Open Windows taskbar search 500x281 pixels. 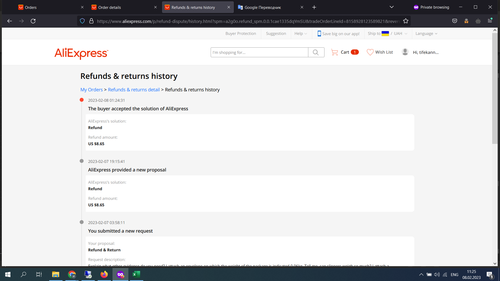click(23, 274)
